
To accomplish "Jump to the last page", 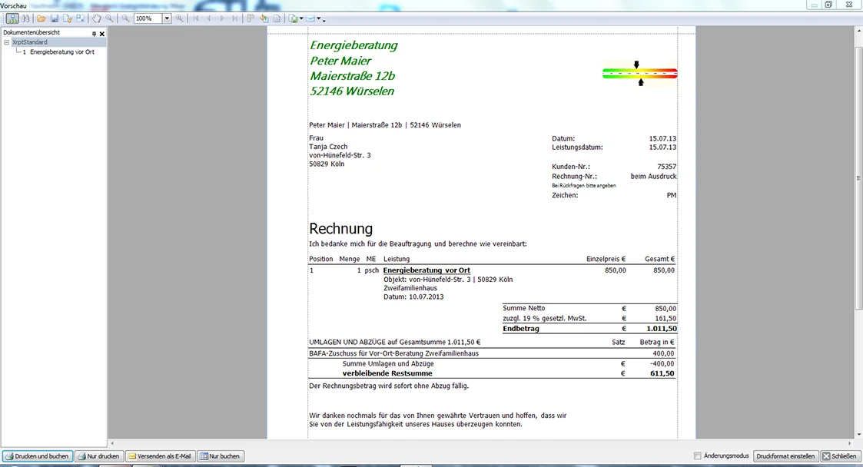I will (x=235, y=18).
